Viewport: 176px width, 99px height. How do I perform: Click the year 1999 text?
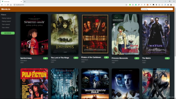[x=144, y=63]
